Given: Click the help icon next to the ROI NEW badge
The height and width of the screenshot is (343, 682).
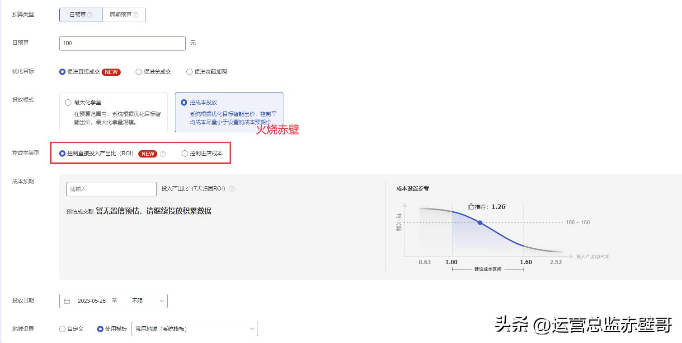Looking at the screenshot, I should (162, 153).
